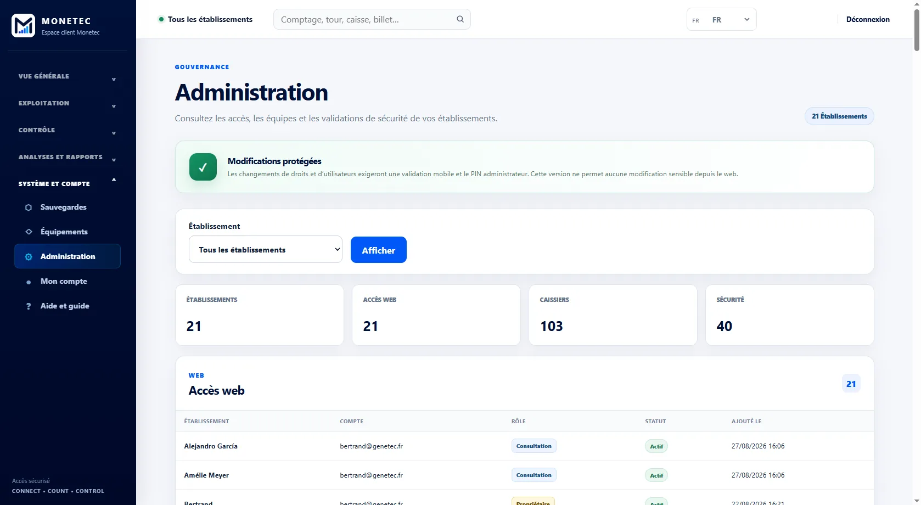Screen dimensions: 921x505
Task: Click the Rôle column header
Action: pos(519,422)
